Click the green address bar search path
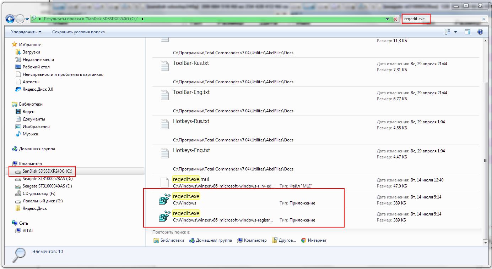The height and width of the screenshot is (269, 492). [210, 19]
